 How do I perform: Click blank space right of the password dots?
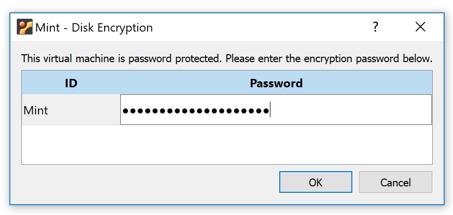click(x=350, y=110)
